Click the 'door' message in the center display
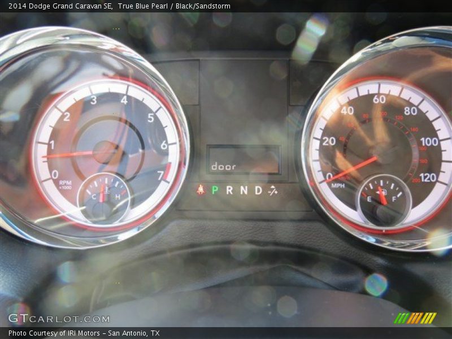This screenshot has height=339, width=452. coord(223,166)
